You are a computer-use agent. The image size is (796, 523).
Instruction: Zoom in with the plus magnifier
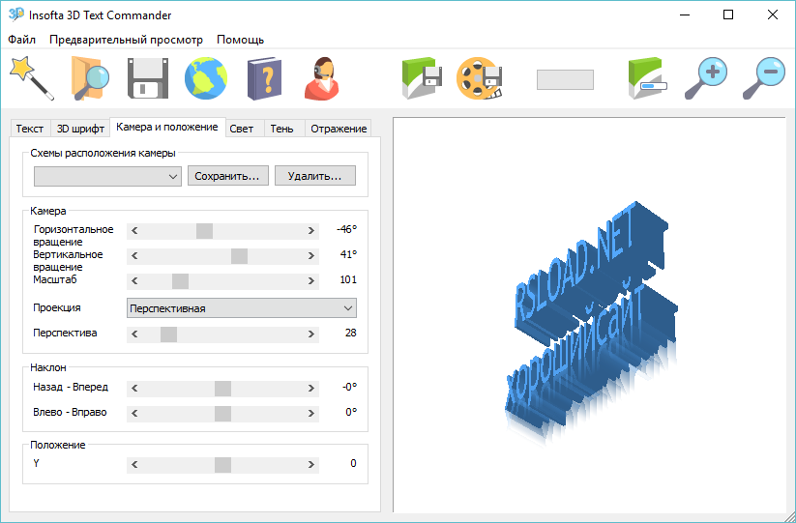pyautogui.click(x=706, y=78)
